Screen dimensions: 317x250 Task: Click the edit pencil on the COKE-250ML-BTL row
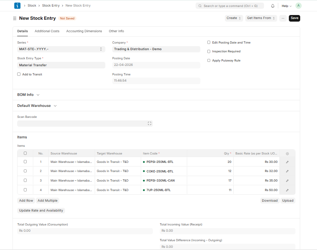[x=287, y=171]
